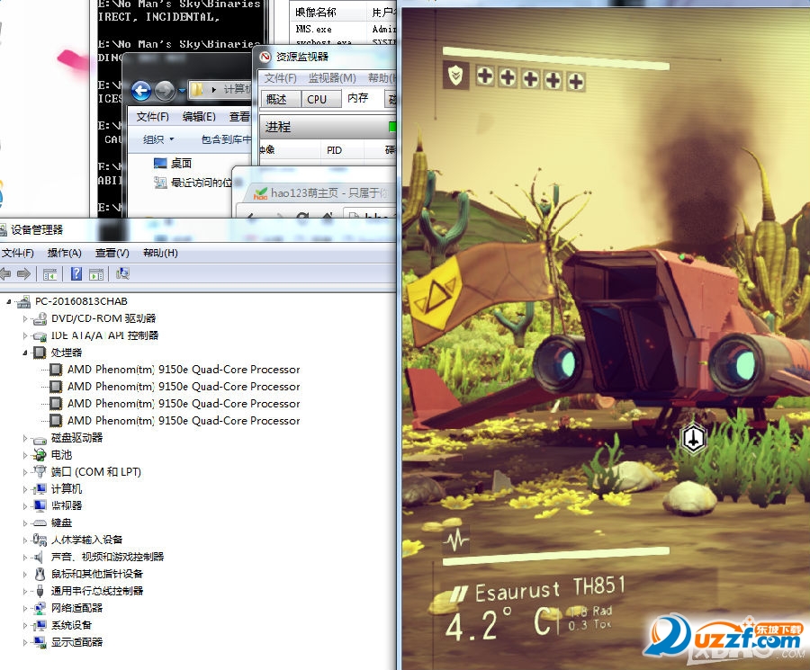Screen dimensions: 810x670
Task: Open the Help icon in Device Manager toolbar
Action: (x=76, y=273)
